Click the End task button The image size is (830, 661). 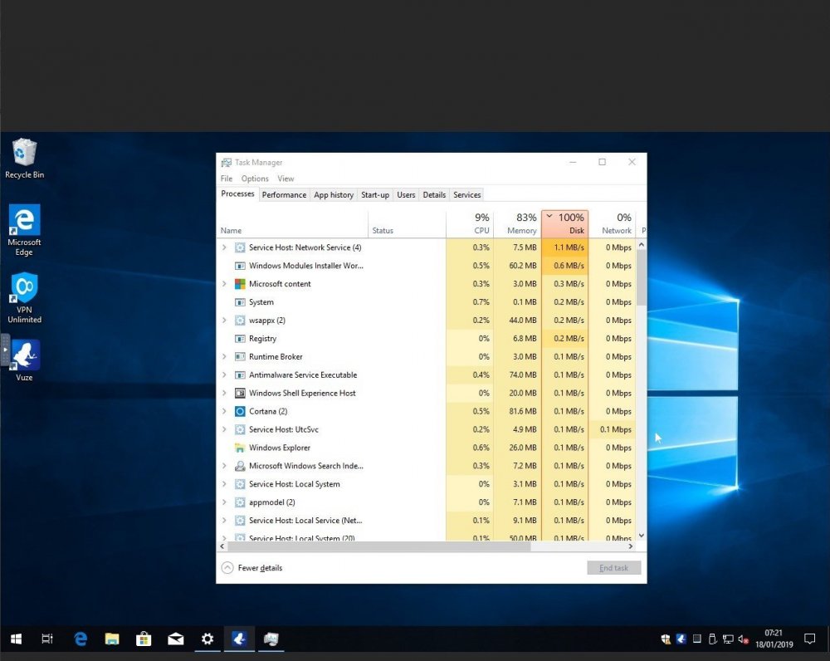[613, 568]
